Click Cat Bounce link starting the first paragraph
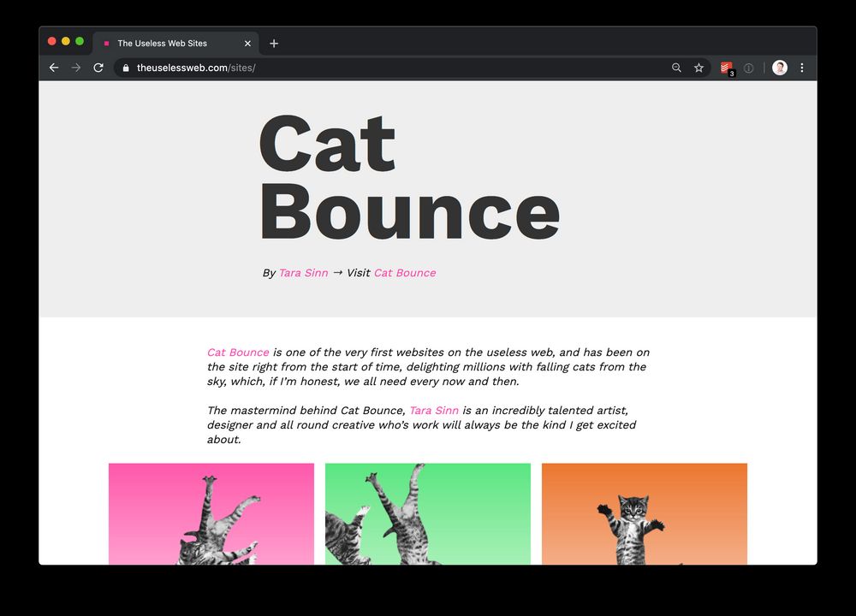 tap(238, 352)
